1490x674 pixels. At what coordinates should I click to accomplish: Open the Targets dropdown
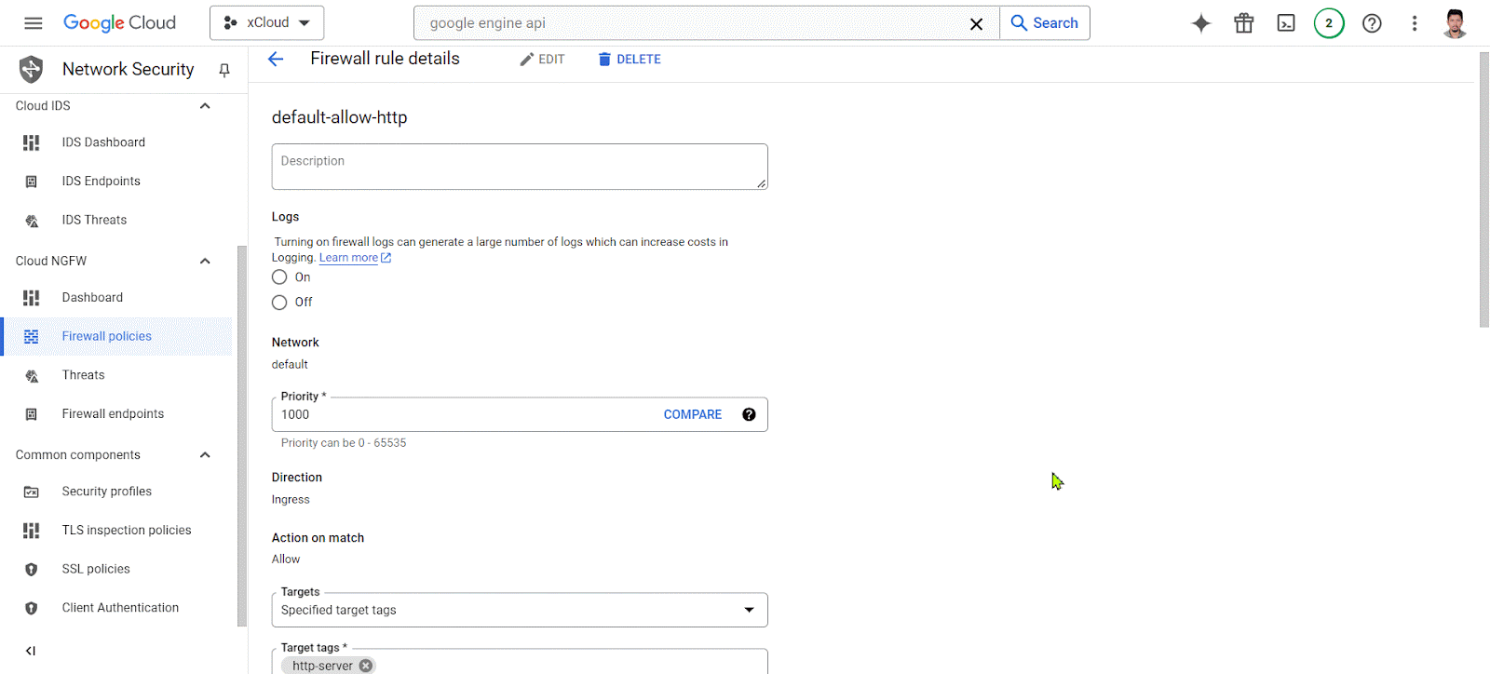(x=748, y=610)
